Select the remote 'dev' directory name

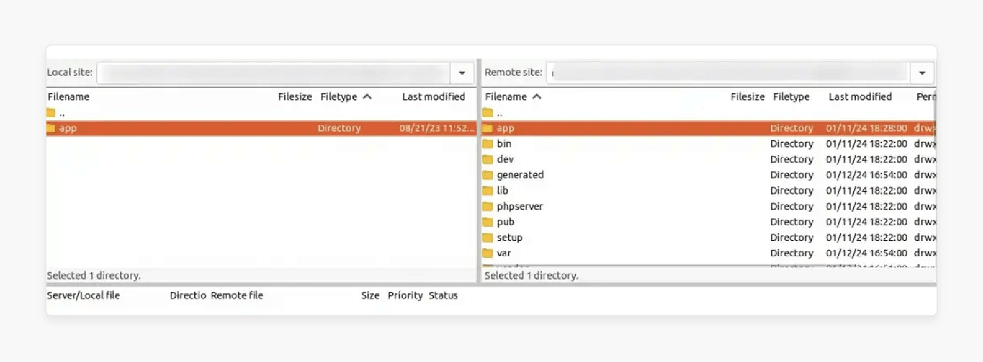coord(505,159)
